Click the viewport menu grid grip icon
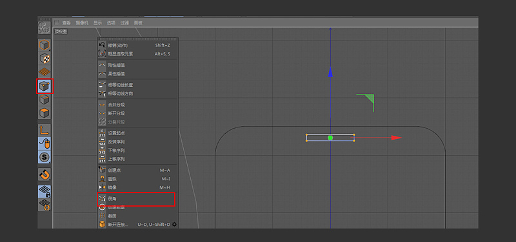This screenshot has height=242, width=516. [57, 23]
